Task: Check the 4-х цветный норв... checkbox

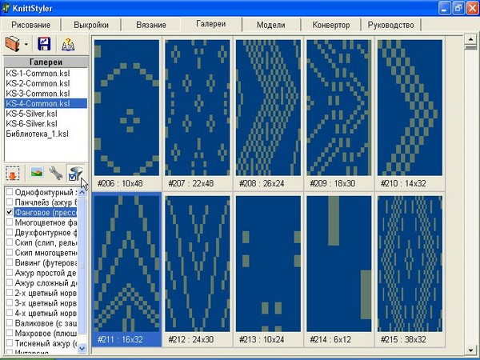Action: [x=10, y=313]
